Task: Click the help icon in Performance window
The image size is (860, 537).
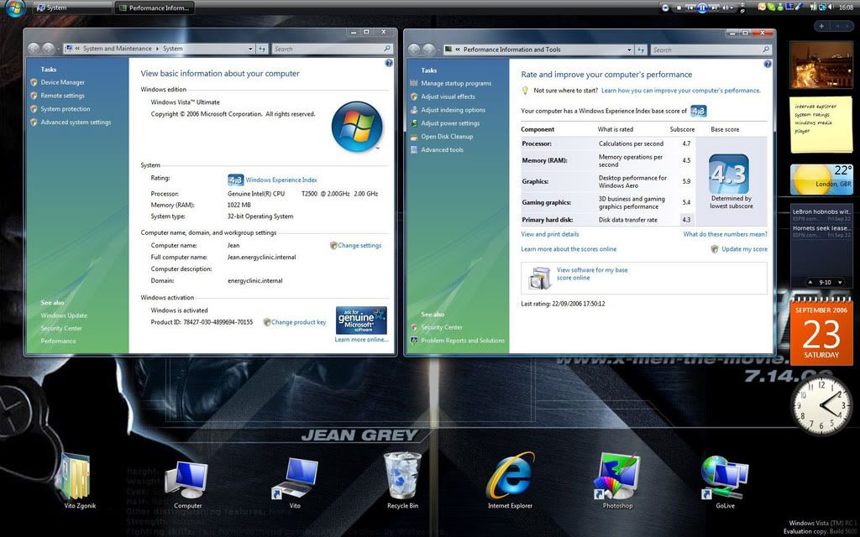Action: 768,64
